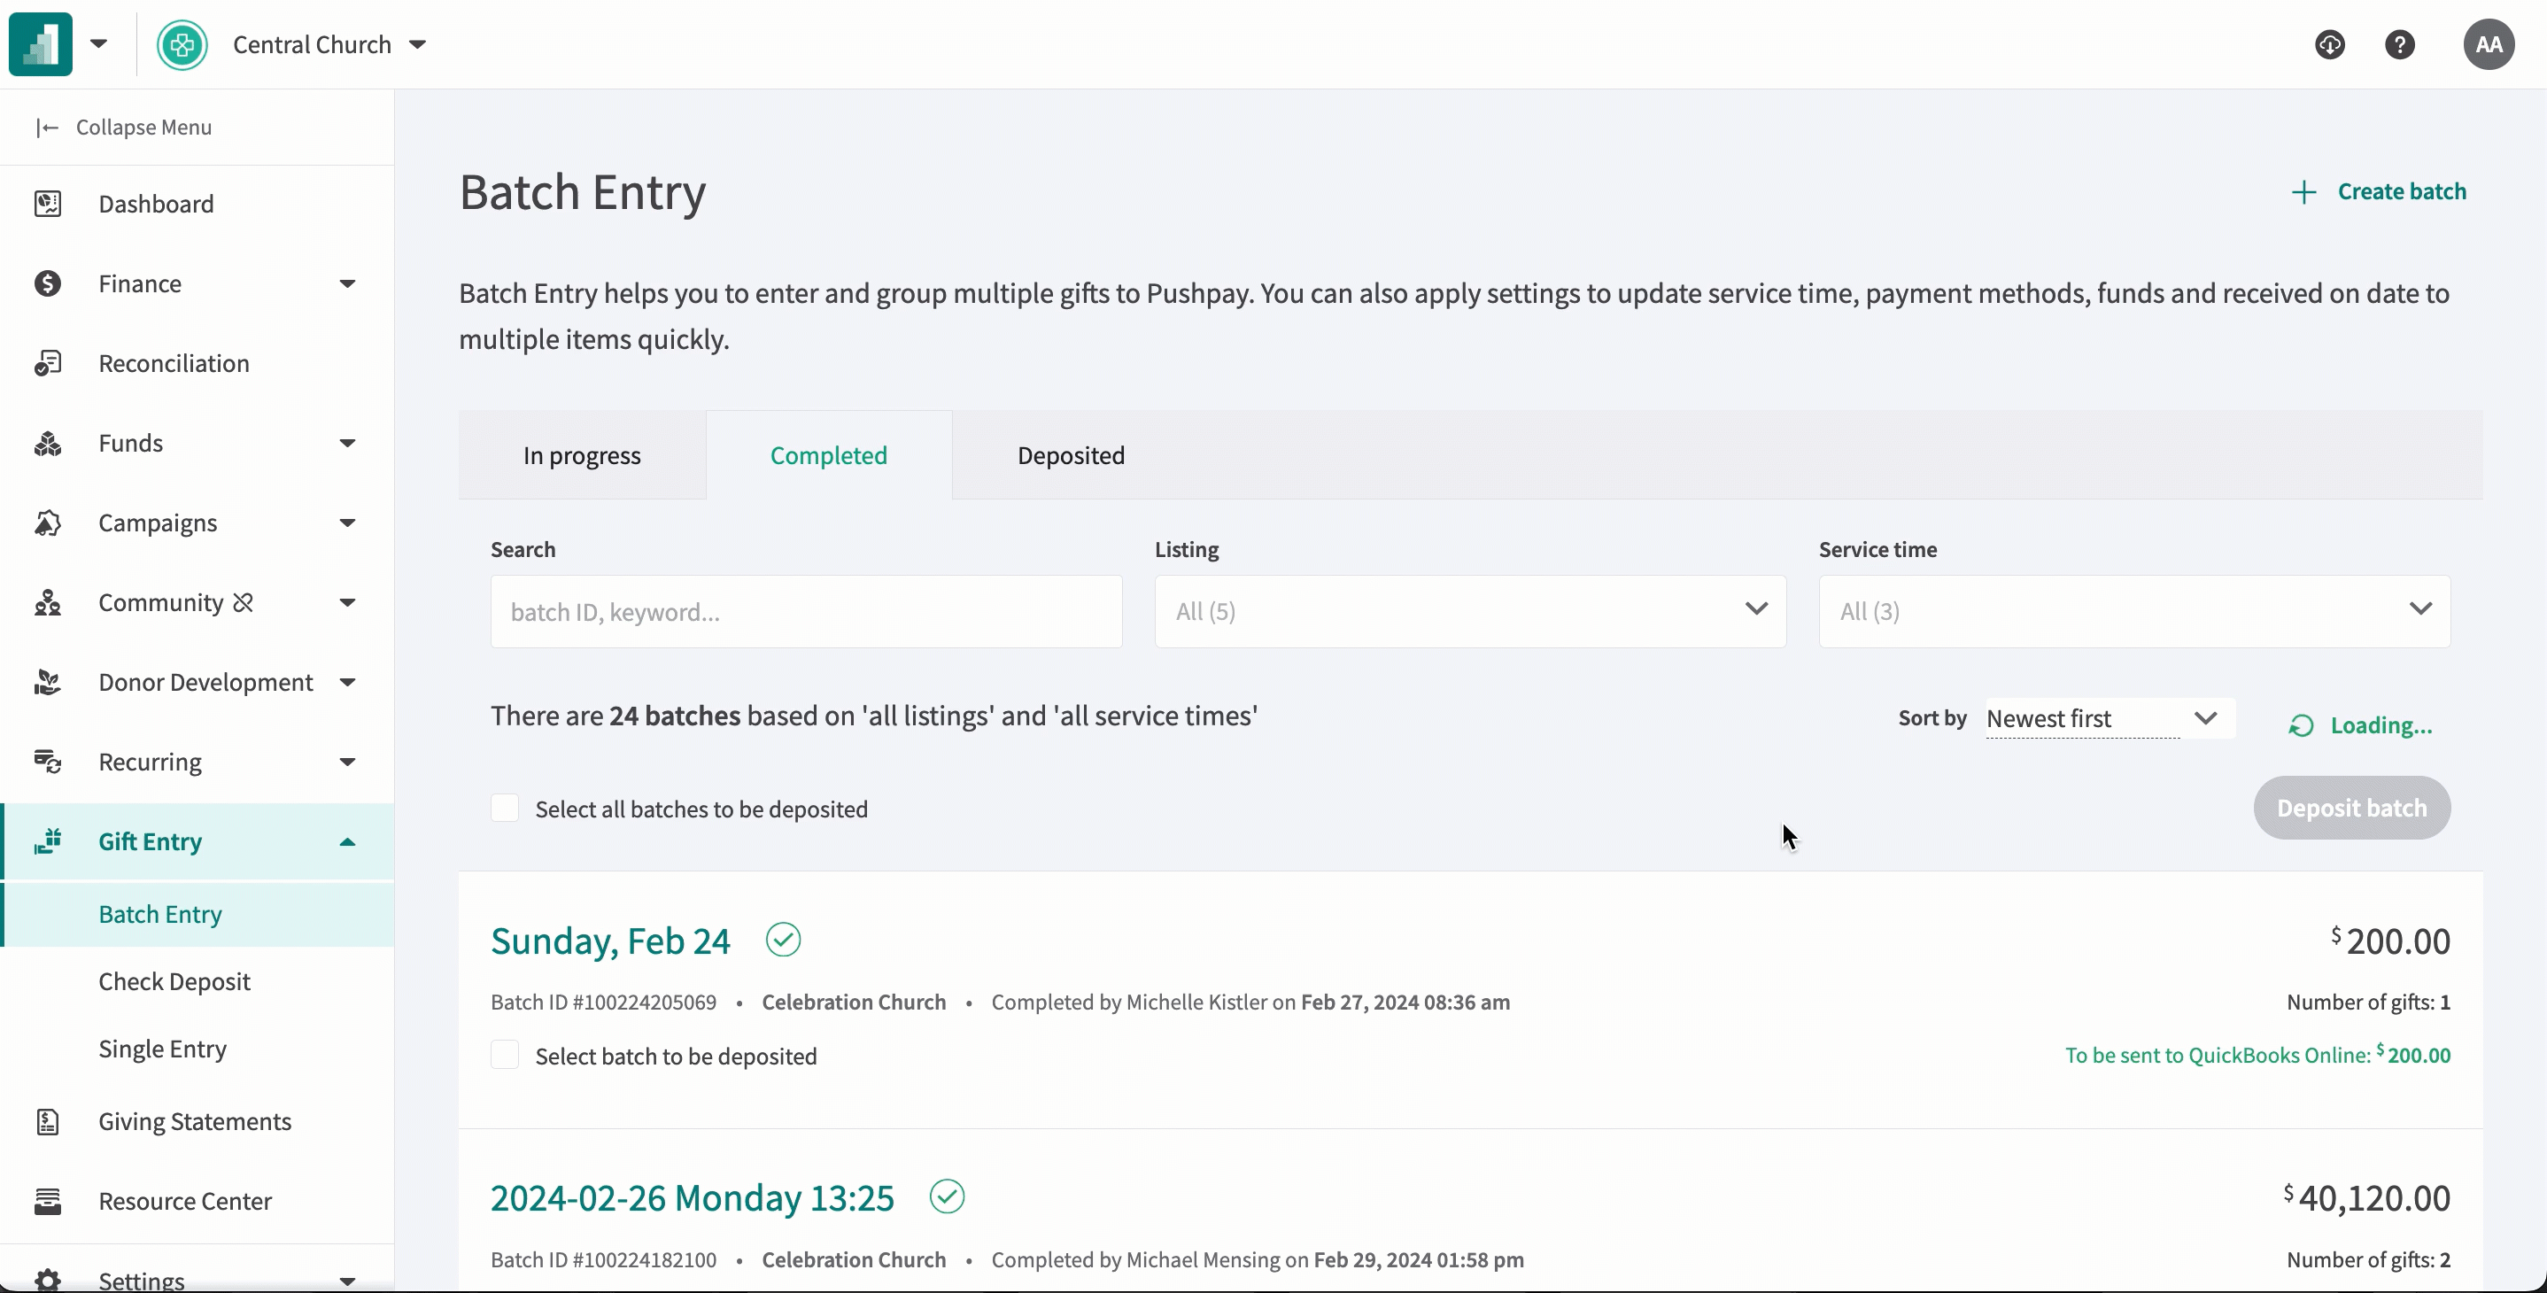Select the Donor Development plant icon
The image size is (2547, 1293).
[x=46, y=681]
